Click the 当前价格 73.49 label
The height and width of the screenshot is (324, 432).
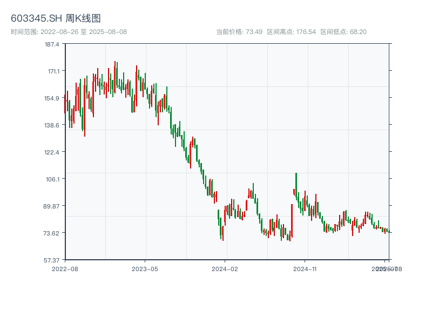pyautogui.click(x=239, y=32)
